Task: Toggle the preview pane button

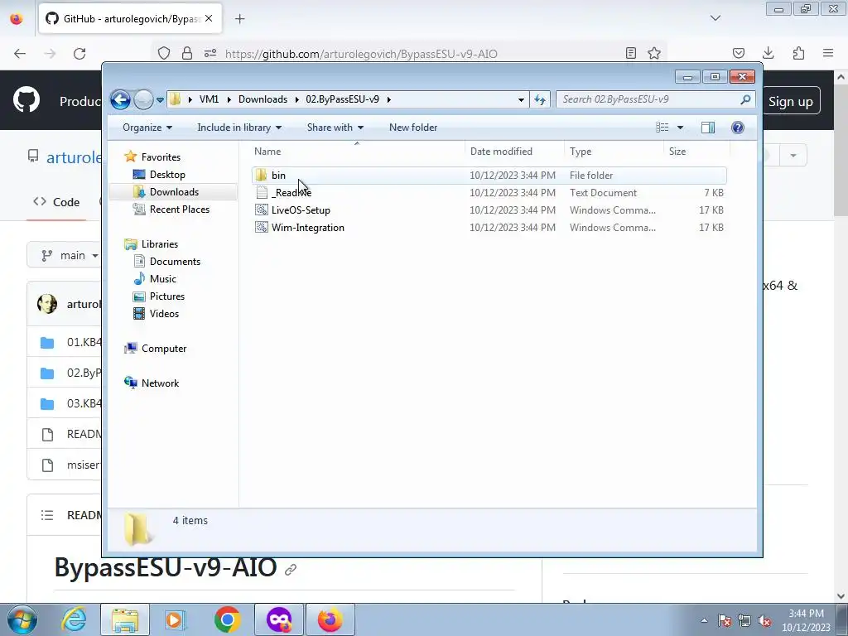Action: 708,128
